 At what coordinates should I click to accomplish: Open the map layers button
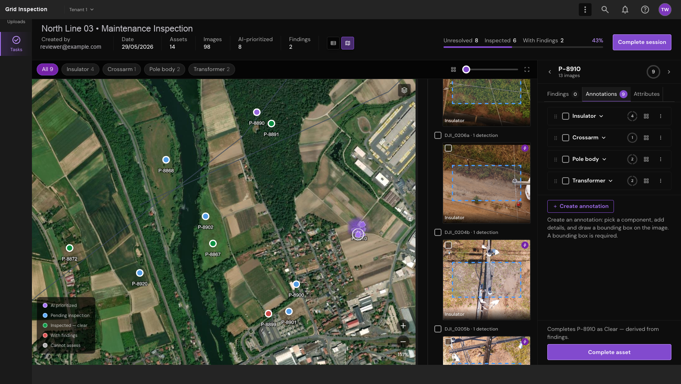click(x=404, y=90)
